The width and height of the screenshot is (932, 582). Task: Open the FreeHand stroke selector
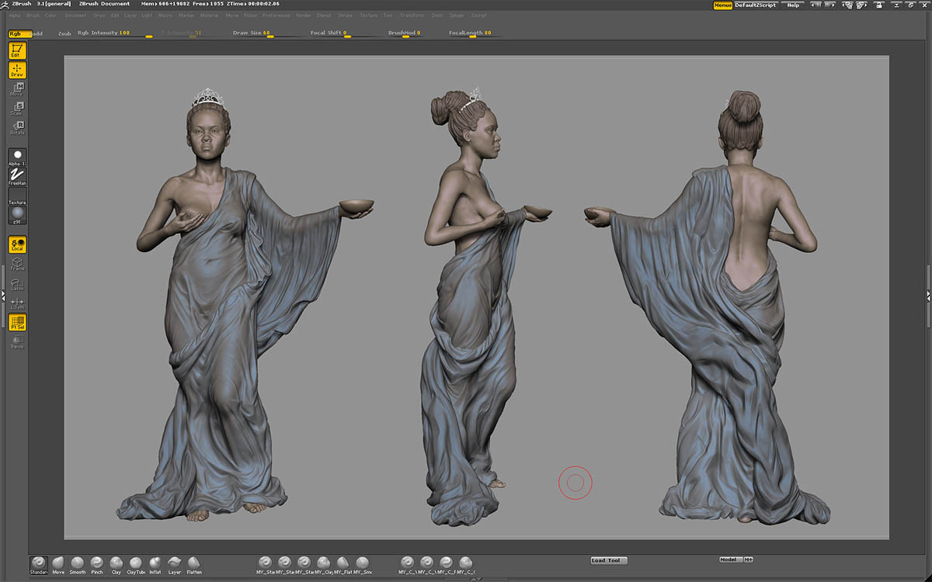click(x=17, y=177)
